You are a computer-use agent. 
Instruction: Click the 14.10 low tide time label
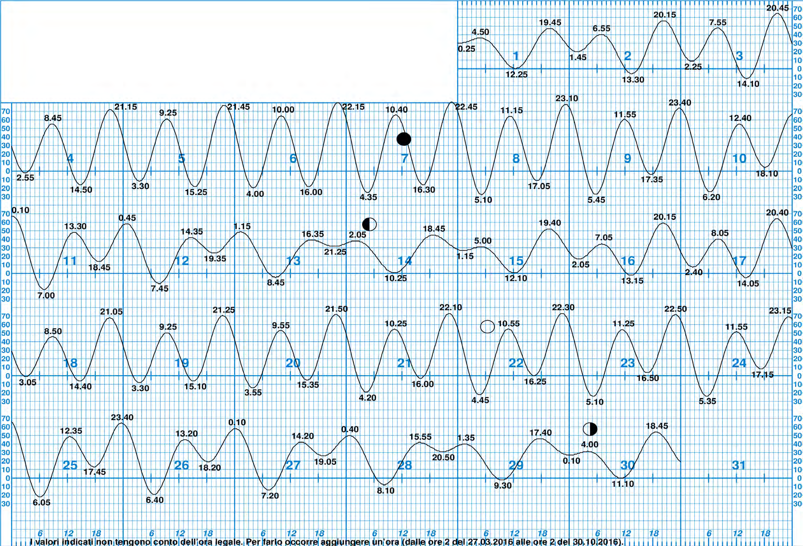748,84
